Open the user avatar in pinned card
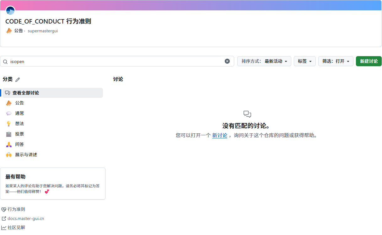This screenshot has height=235, width=382. pyautogui.click(x=10, y=11)
